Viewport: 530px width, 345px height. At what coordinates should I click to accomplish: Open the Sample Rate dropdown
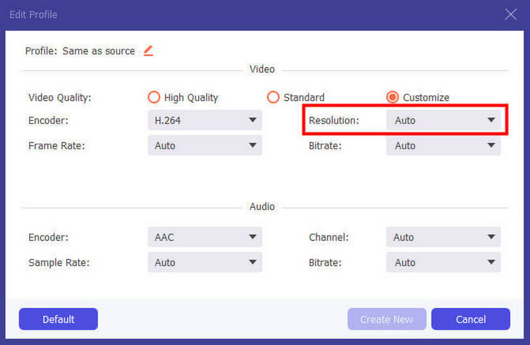coord(205,262)
